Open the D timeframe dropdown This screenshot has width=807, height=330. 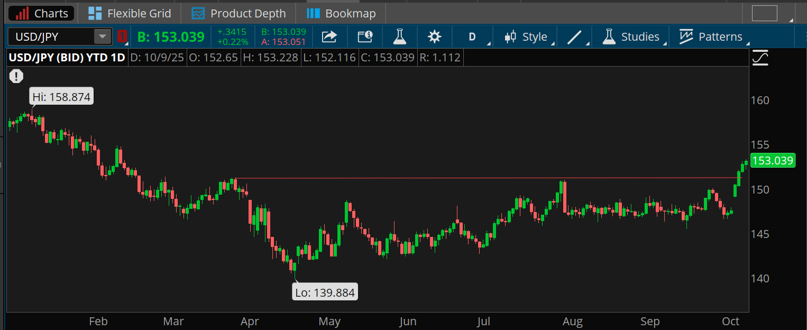point(472,36)
